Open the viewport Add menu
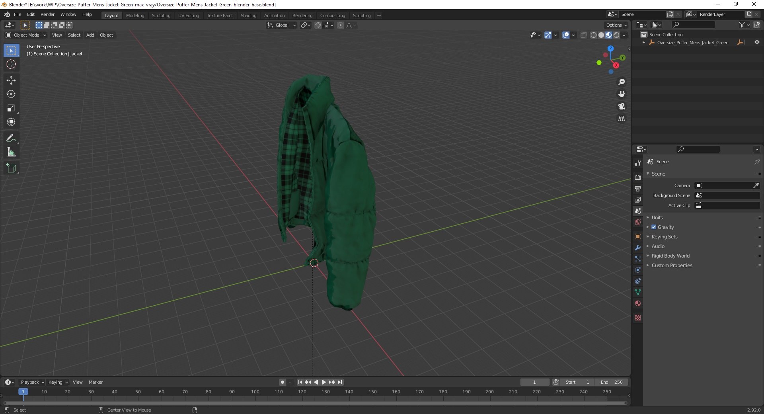764x414 pixels. coord(90,35)
